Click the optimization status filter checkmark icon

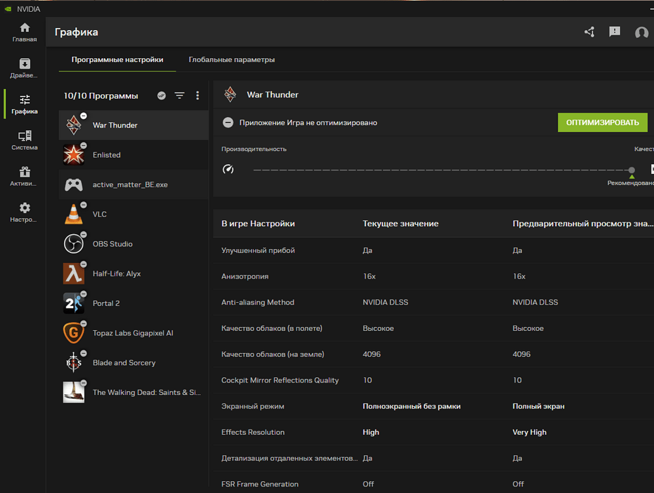(162, 95)
